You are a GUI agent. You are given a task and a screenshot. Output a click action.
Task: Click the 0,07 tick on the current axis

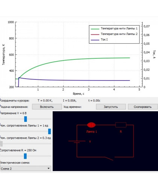147,26
